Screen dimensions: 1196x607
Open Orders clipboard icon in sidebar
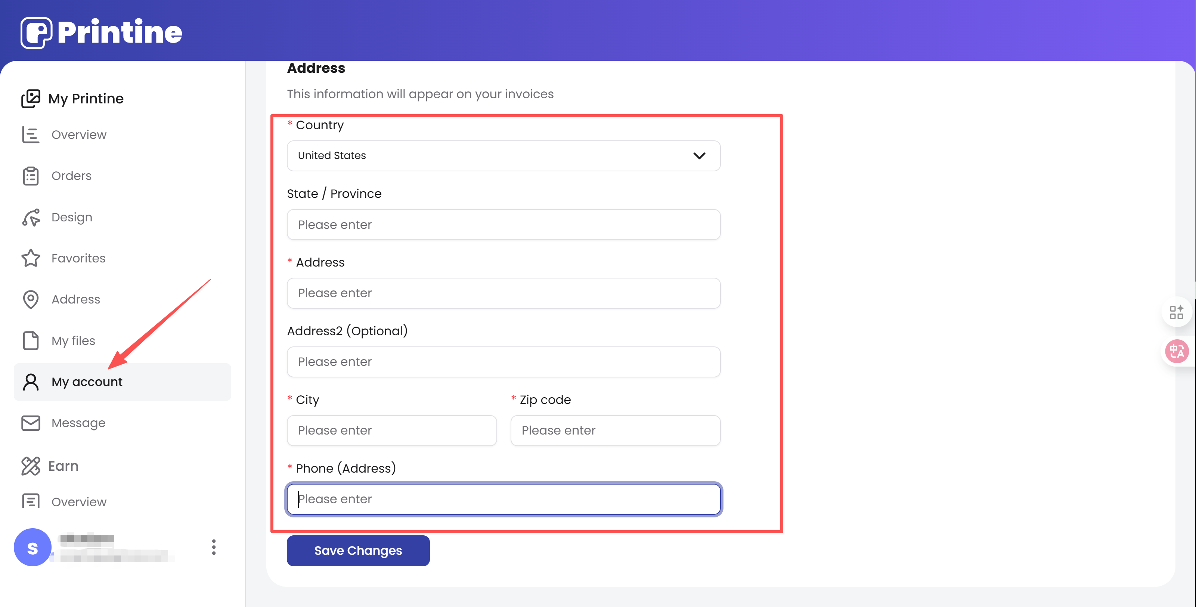(31, 176)
